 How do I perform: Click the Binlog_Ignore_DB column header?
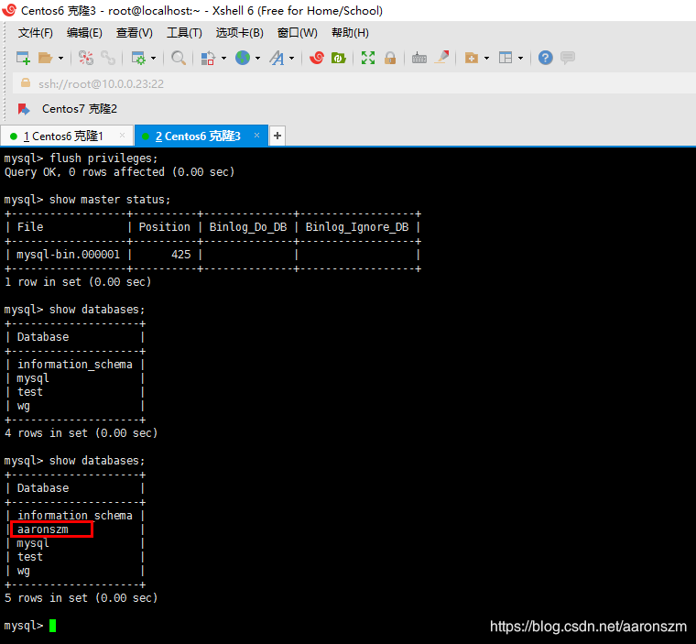[357, 227]
